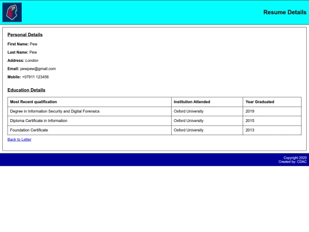Click the Copyright 2020 footer text

pyautogui.click(x=295, y=158)
